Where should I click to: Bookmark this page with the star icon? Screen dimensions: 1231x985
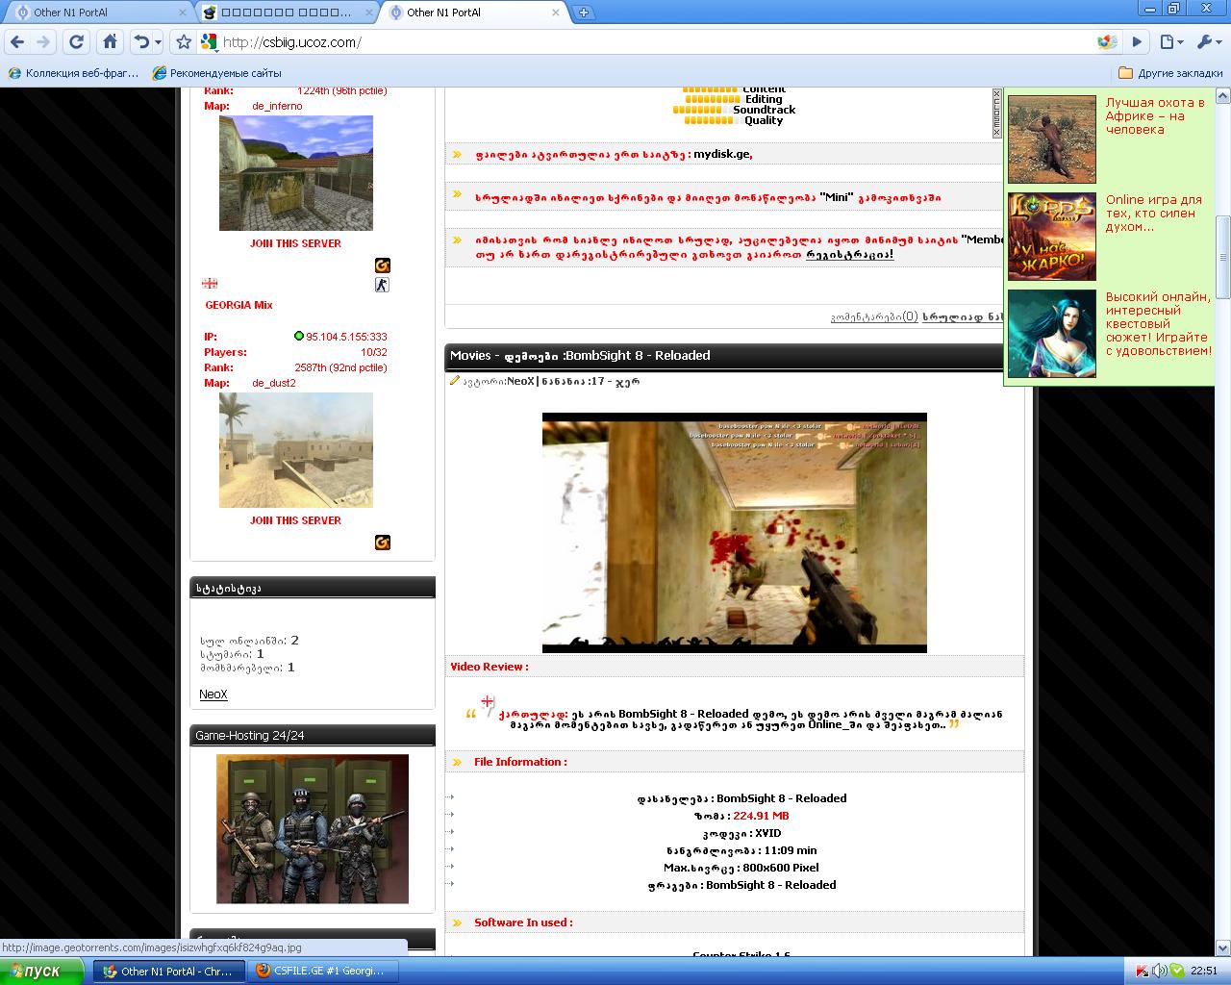click(x=184, y=42)
